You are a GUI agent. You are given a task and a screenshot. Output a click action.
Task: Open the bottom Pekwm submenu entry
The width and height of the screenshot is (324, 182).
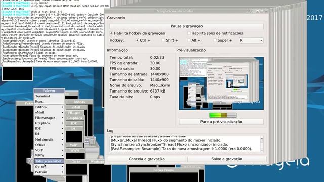pos(49,172)
